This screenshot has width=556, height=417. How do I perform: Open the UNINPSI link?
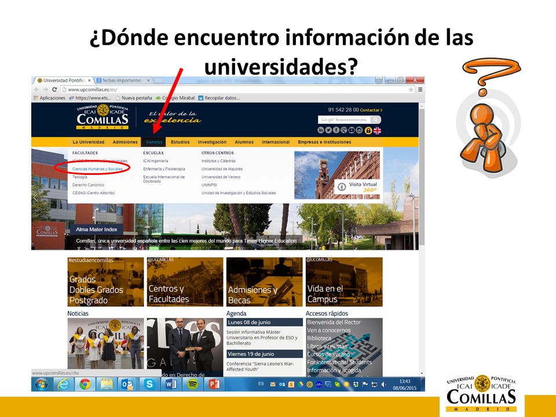click(x=209, y=185)
